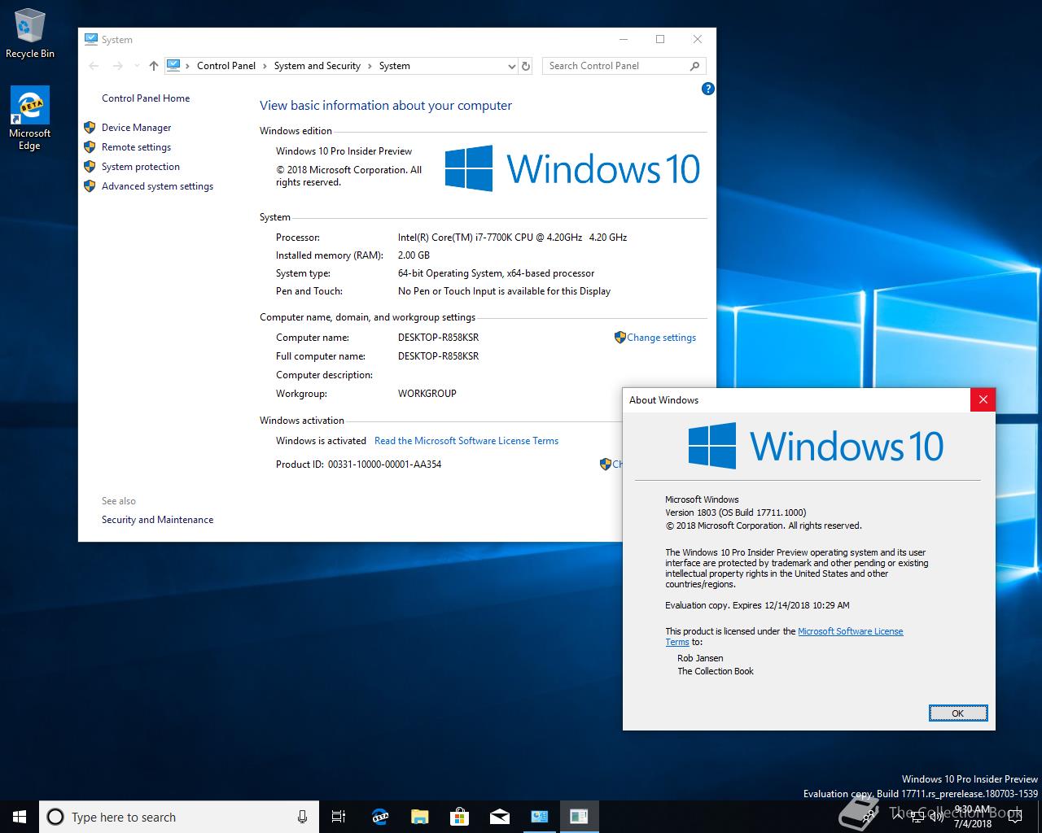Viewport: 1042px width, 833px height.
Task: Refresh the System control panel page
Action: coord(526,66)
